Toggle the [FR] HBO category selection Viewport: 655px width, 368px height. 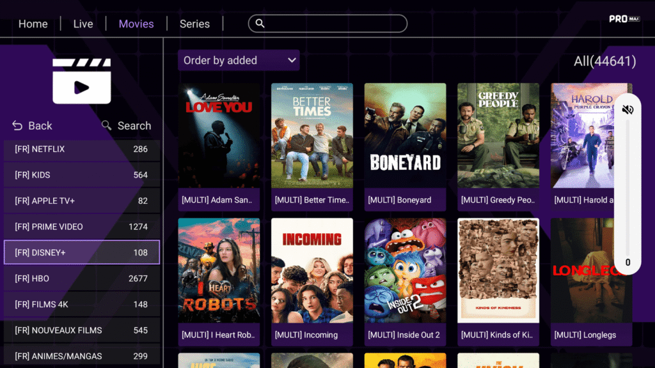coord(82,279)
